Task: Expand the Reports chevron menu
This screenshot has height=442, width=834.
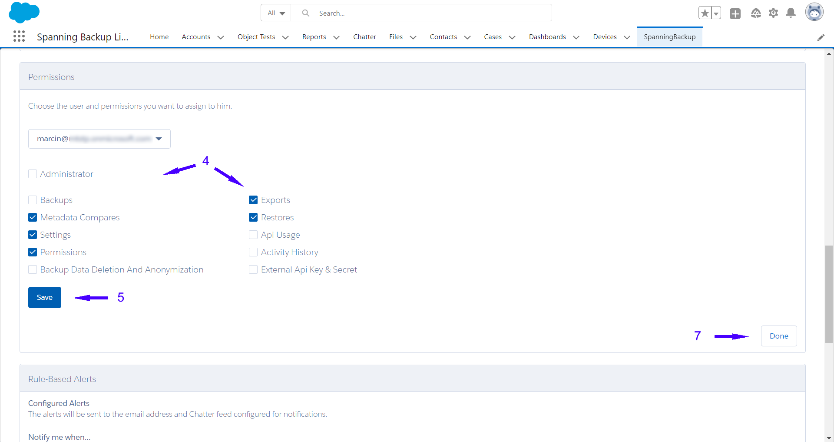Action: [x=336, y=37]
